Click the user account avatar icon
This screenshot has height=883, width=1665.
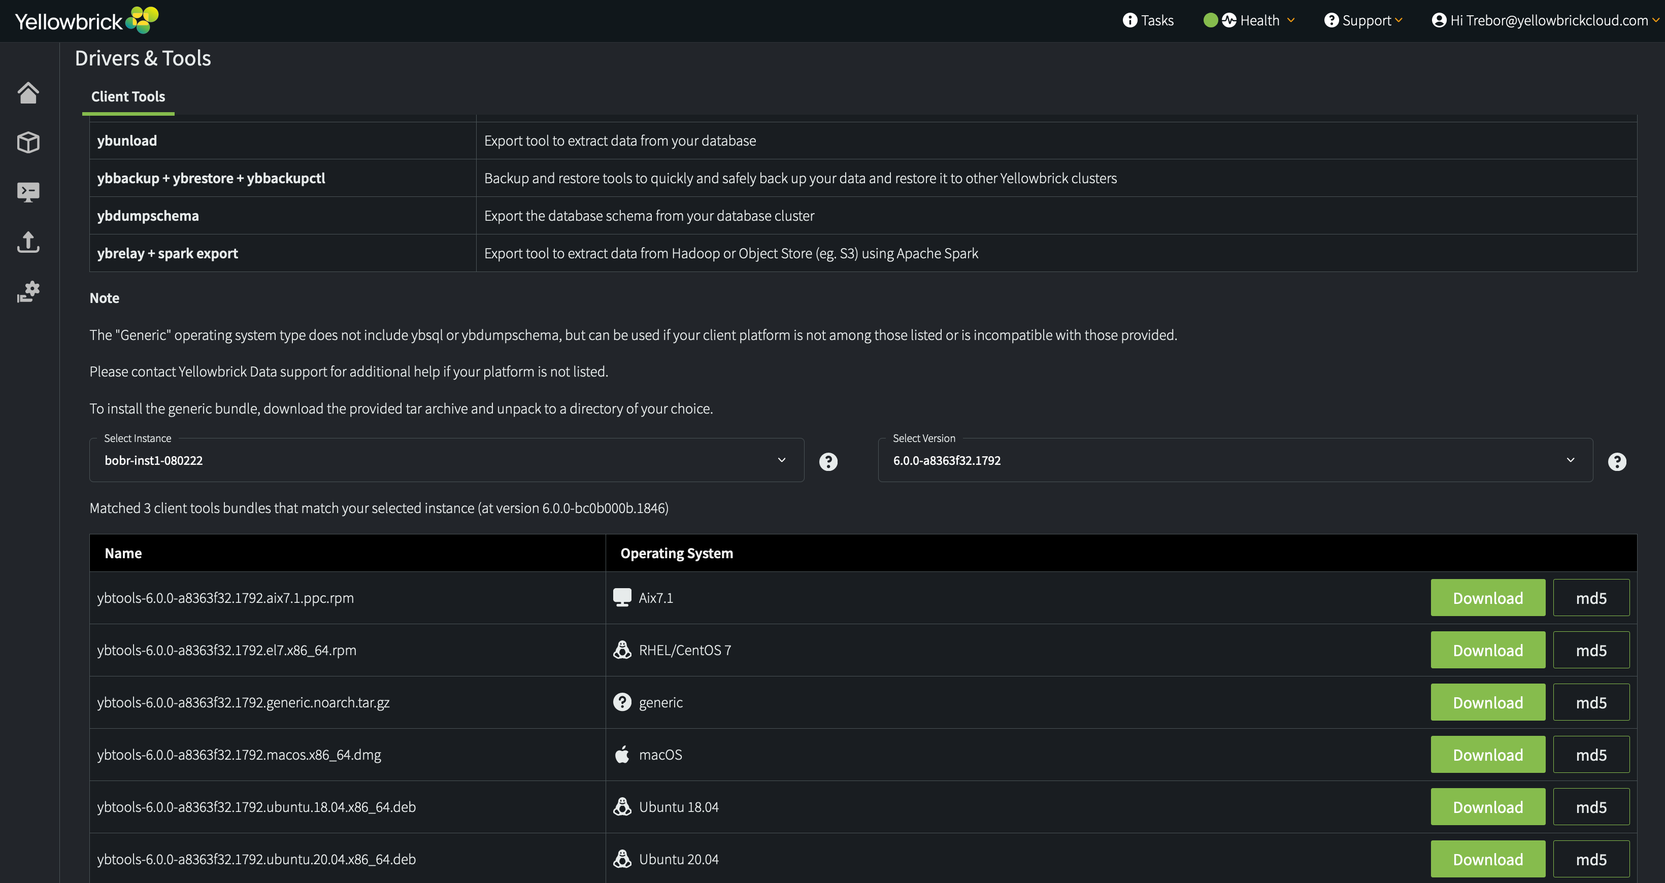pos(1440,20)
